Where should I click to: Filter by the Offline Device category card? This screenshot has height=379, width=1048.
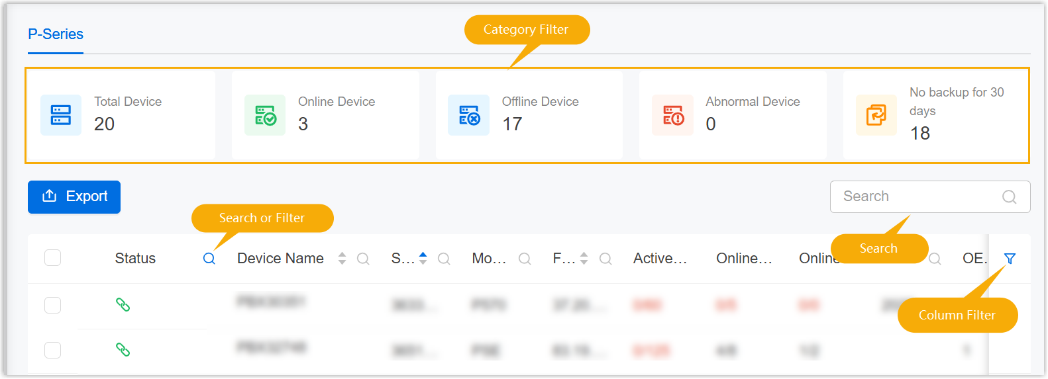[x=529, y=115]
